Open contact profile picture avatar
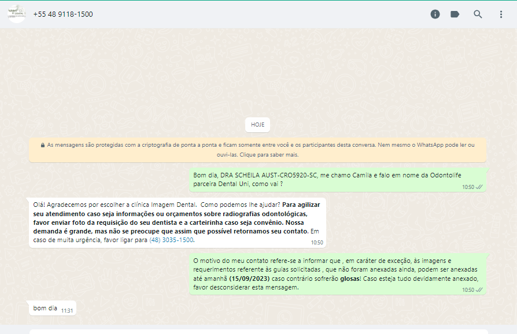The width and height of the screenshot is (517, 334). click(x=17, y=14)
